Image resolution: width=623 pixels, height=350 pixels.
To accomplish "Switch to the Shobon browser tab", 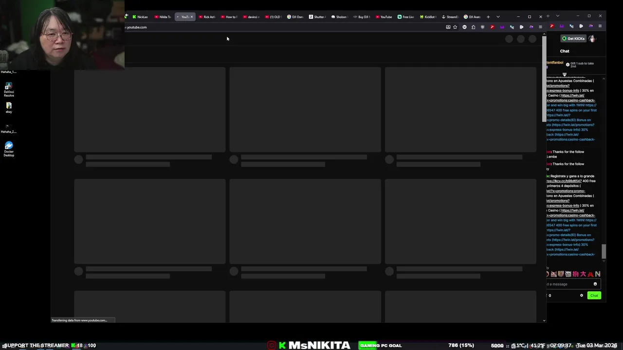I will [340, 17].
